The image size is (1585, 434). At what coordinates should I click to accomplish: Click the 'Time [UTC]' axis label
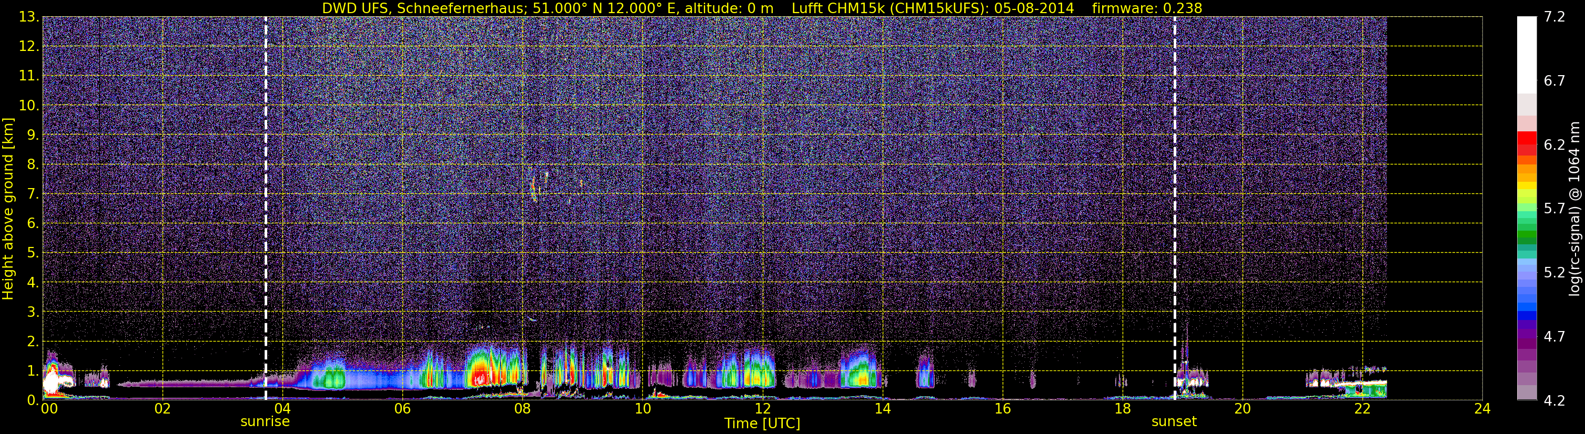(x=762, y=423)
